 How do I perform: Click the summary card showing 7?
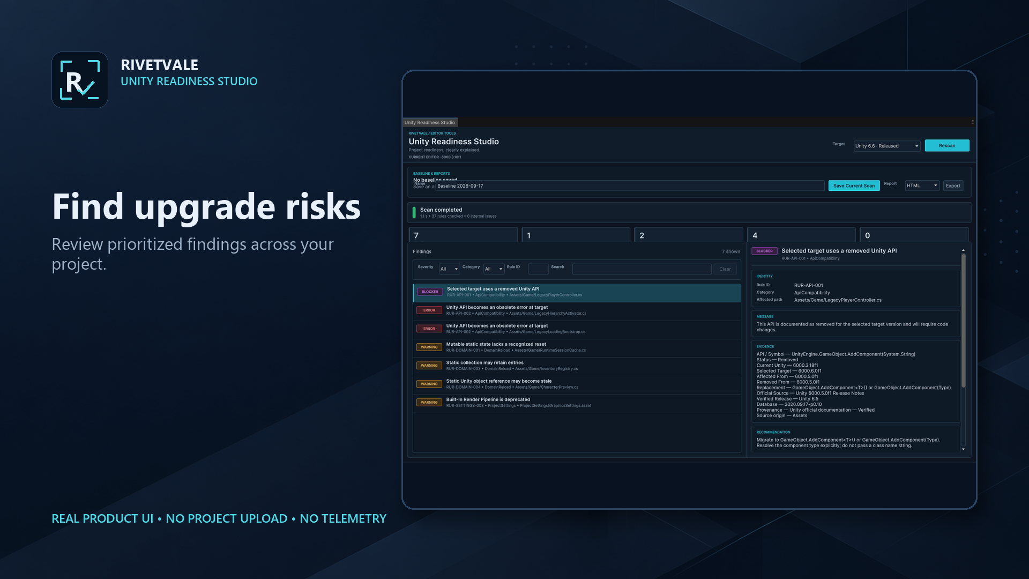pyautogui.click(x=464, y=235)
